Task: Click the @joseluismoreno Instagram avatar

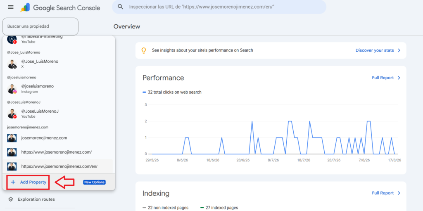Action: [12, 89]
